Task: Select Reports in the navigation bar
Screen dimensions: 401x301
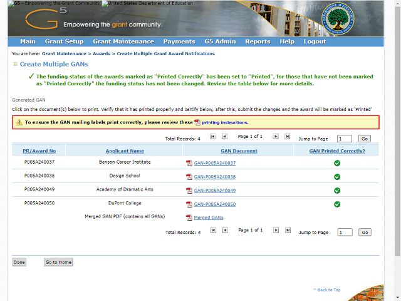Action: tap(258, 41)
